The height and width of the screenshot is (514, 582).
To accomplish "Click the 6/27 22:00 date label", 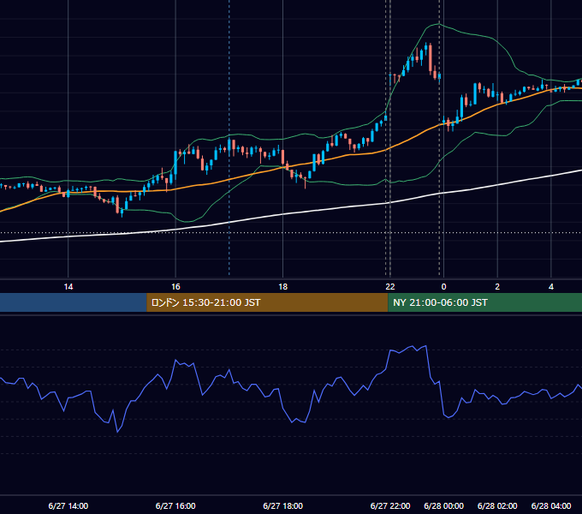I will [390, 505].
